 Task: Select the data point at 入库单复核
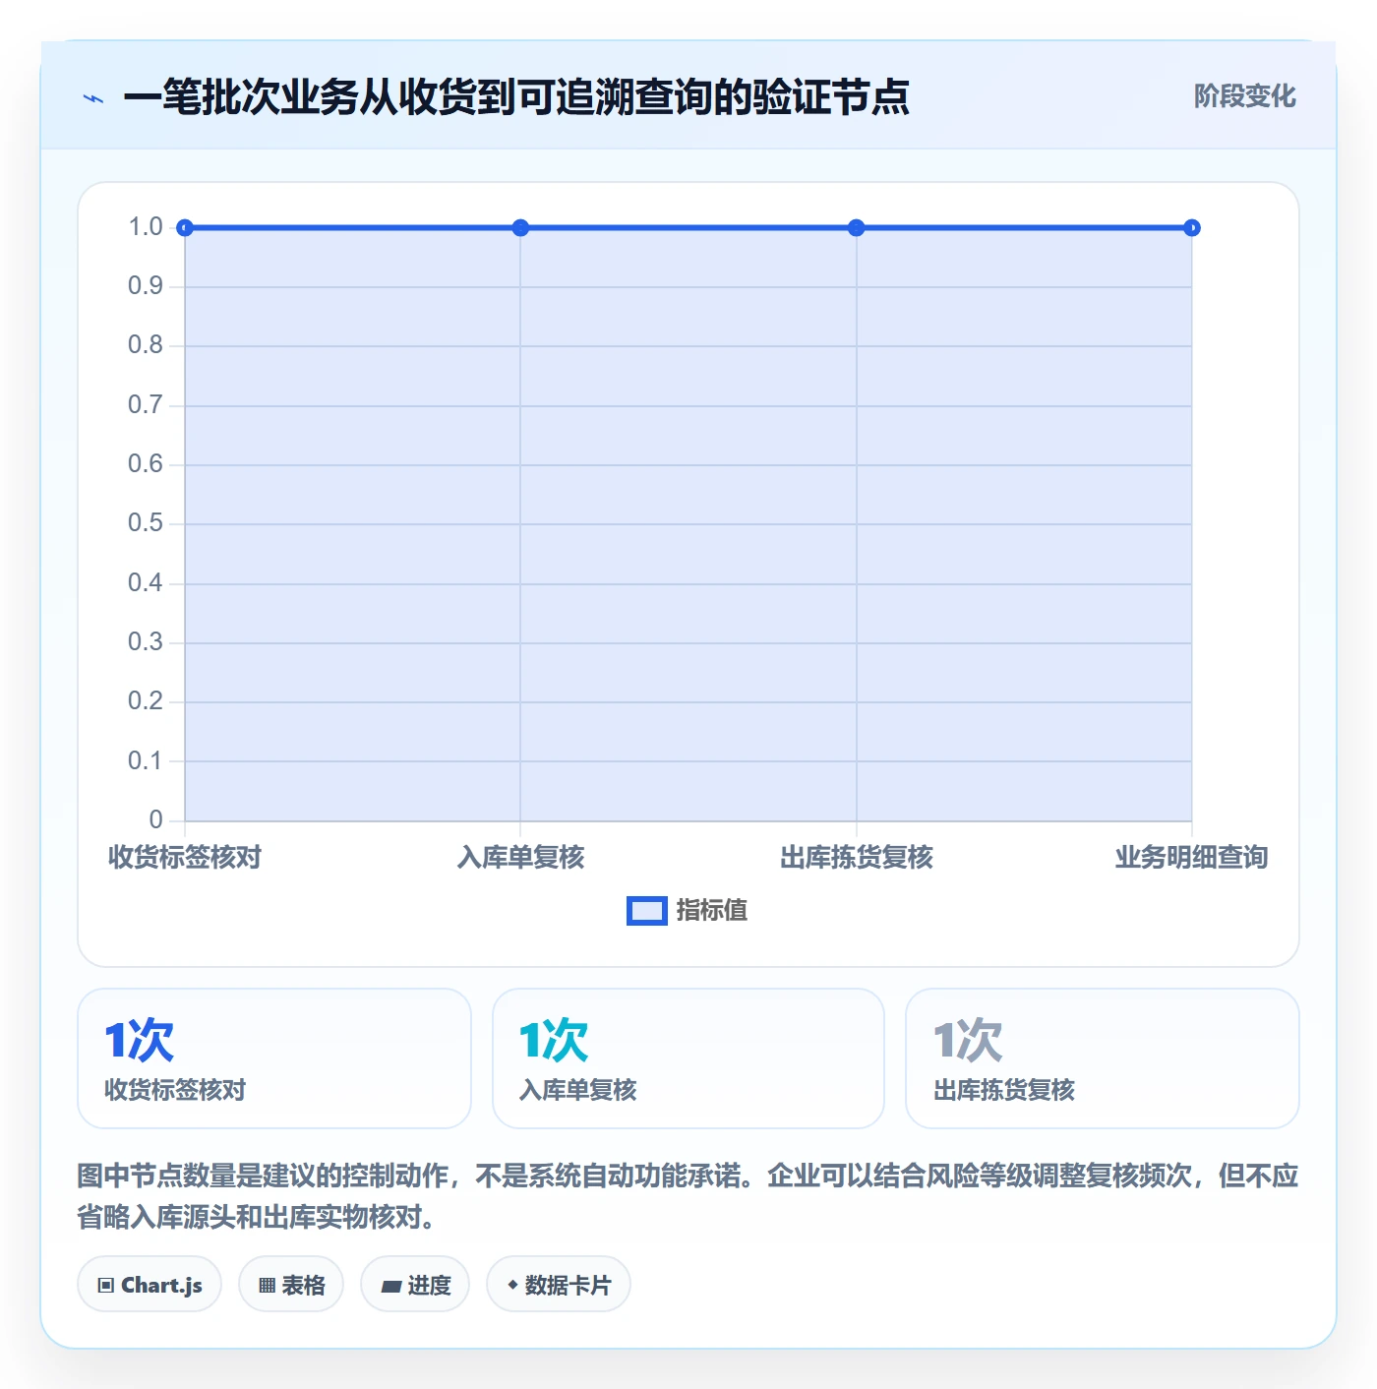(x=520, y=228)
